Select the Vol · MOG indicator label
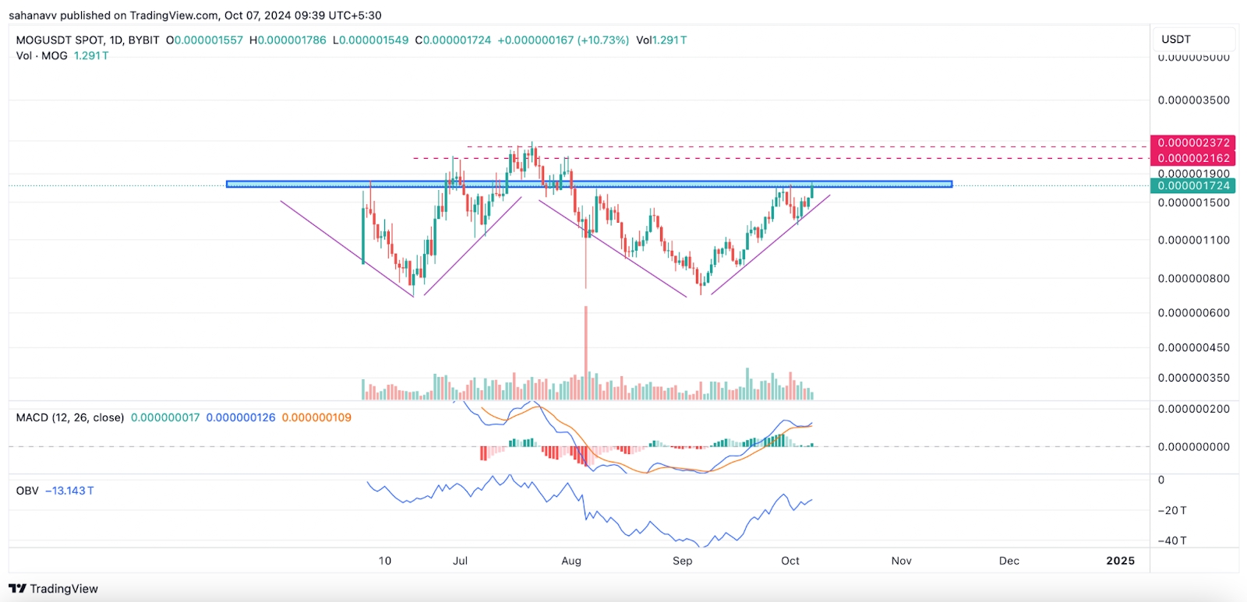The width and height of the screenshot is (1247, 602). click(41, 56)
